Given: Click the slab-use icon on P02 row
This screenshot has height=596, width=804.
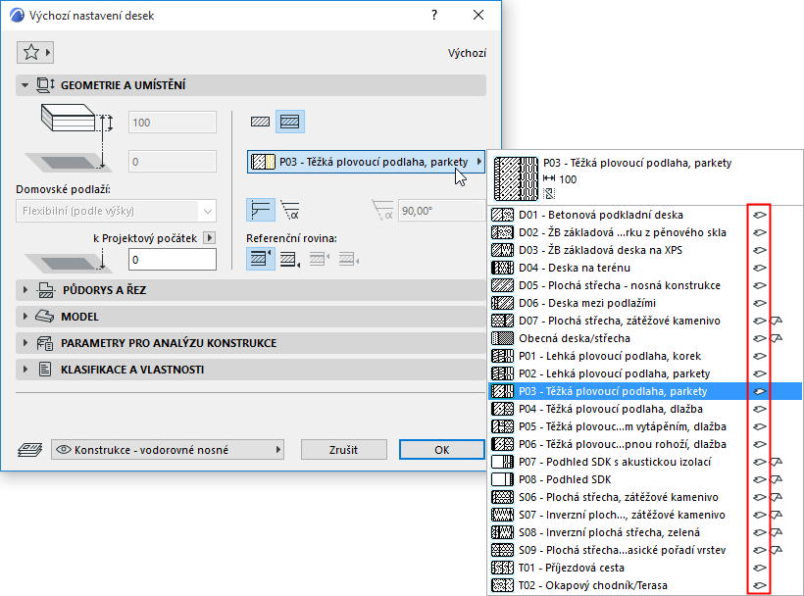Looking at the screenshot, I should (760, 373).
